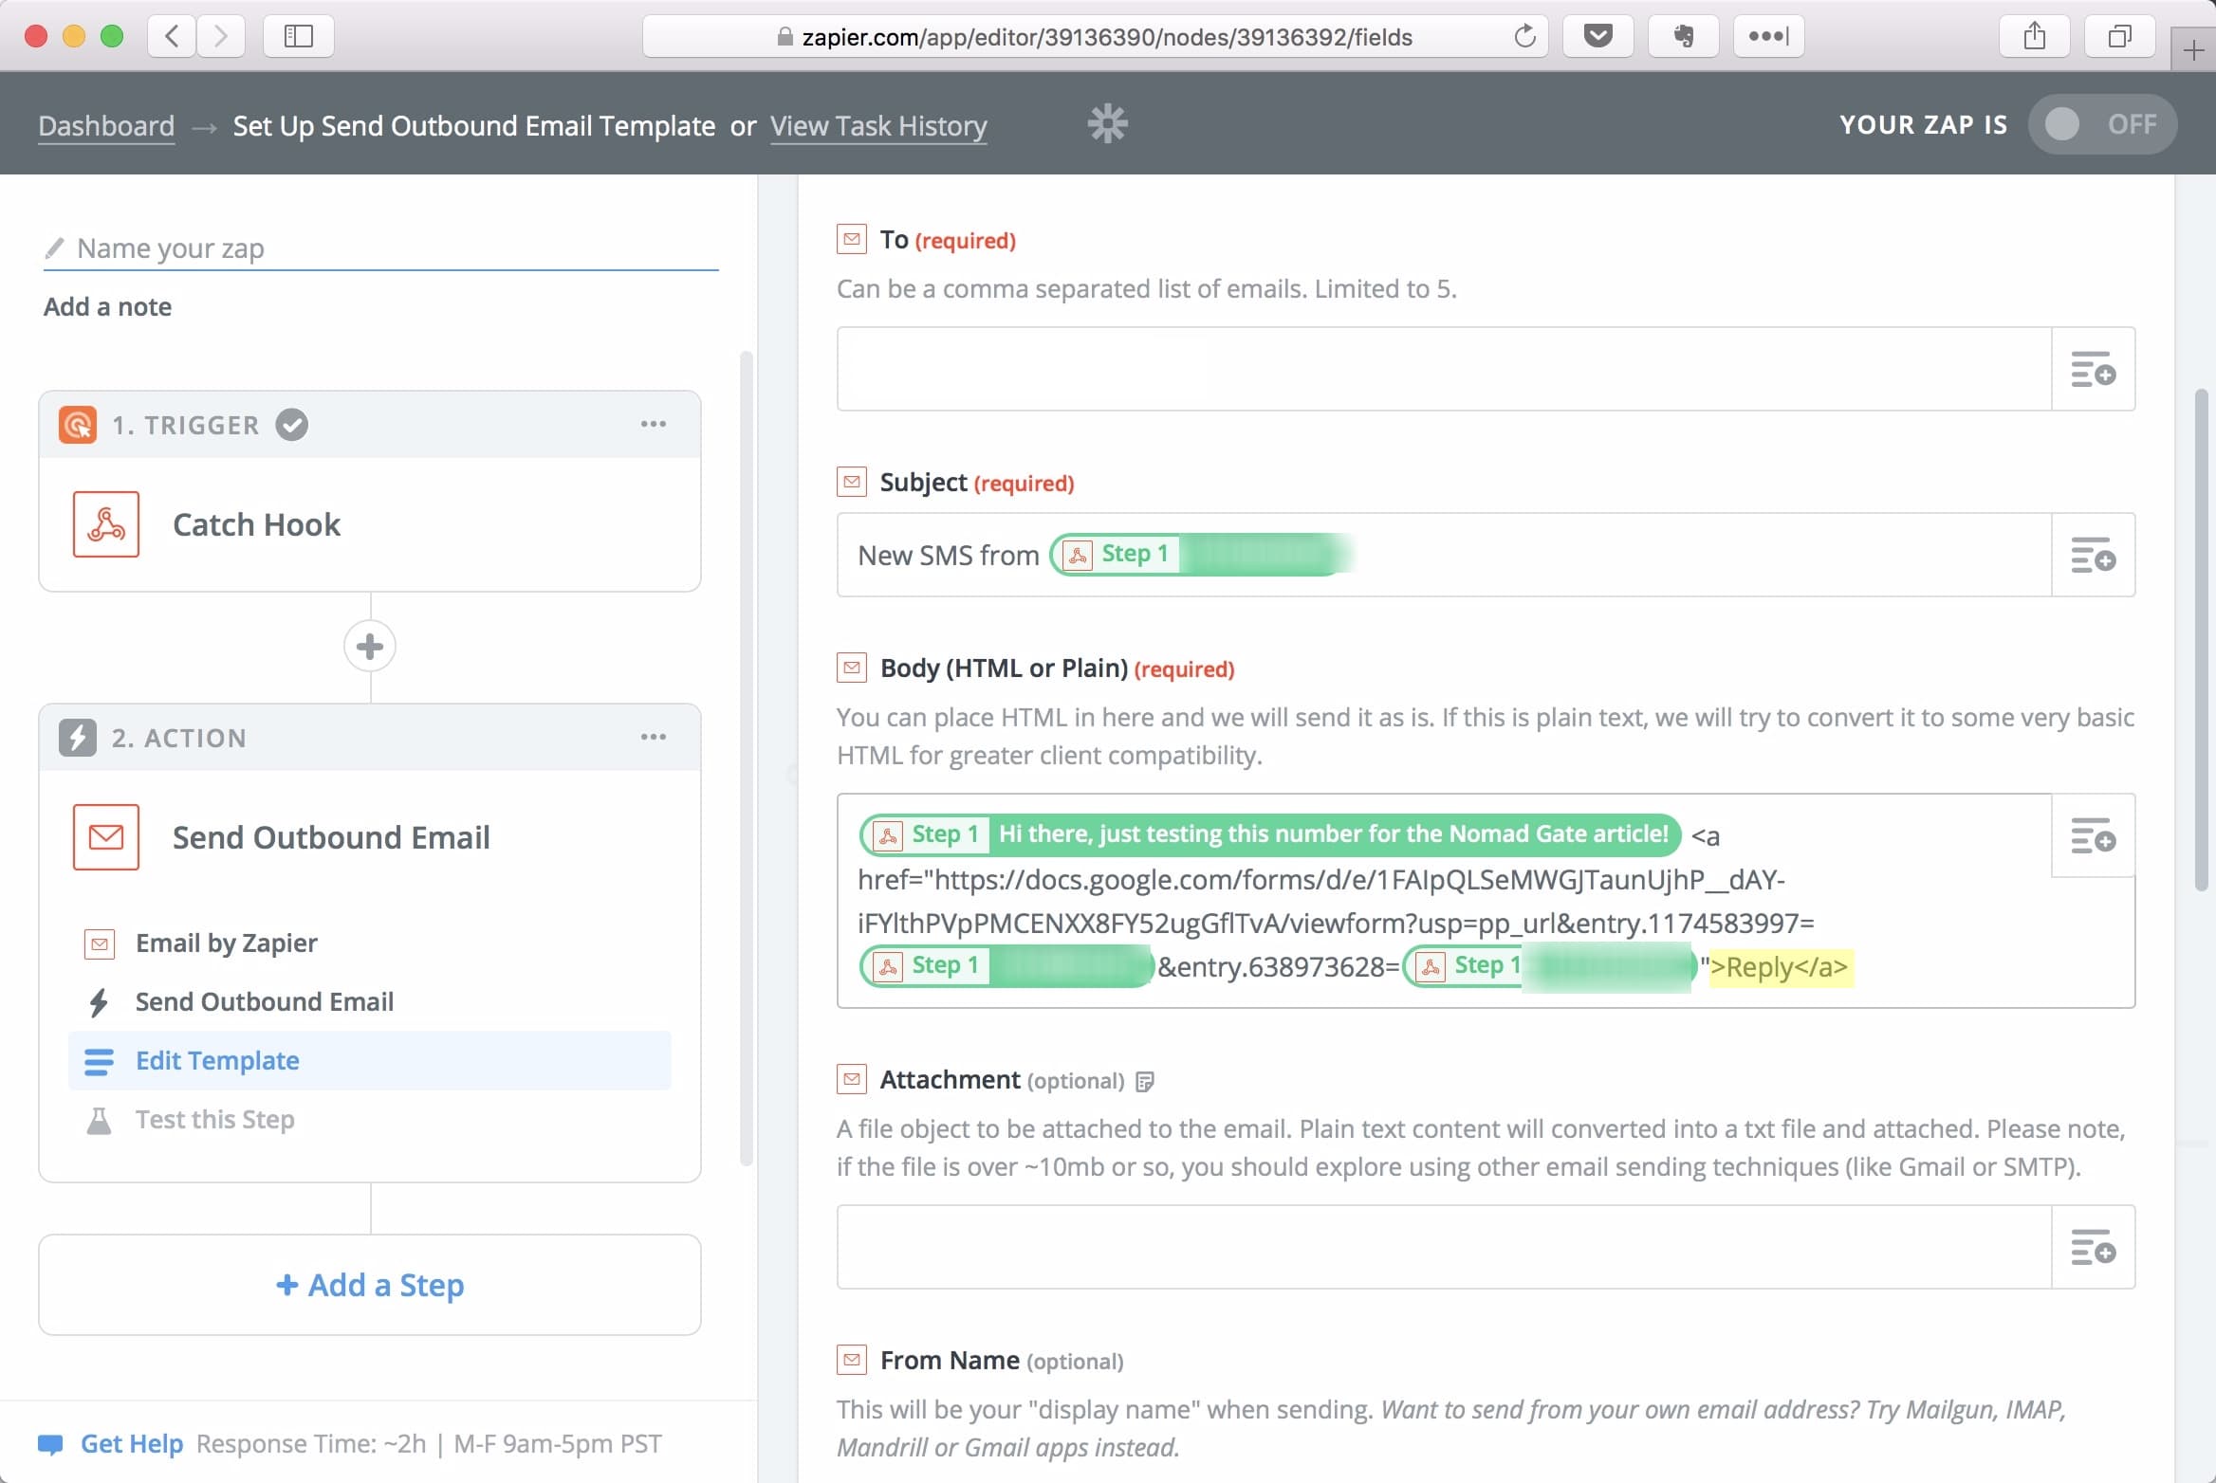Click the lightning bolt action step icon
Screen dimensions: 2216x1483
78,738
